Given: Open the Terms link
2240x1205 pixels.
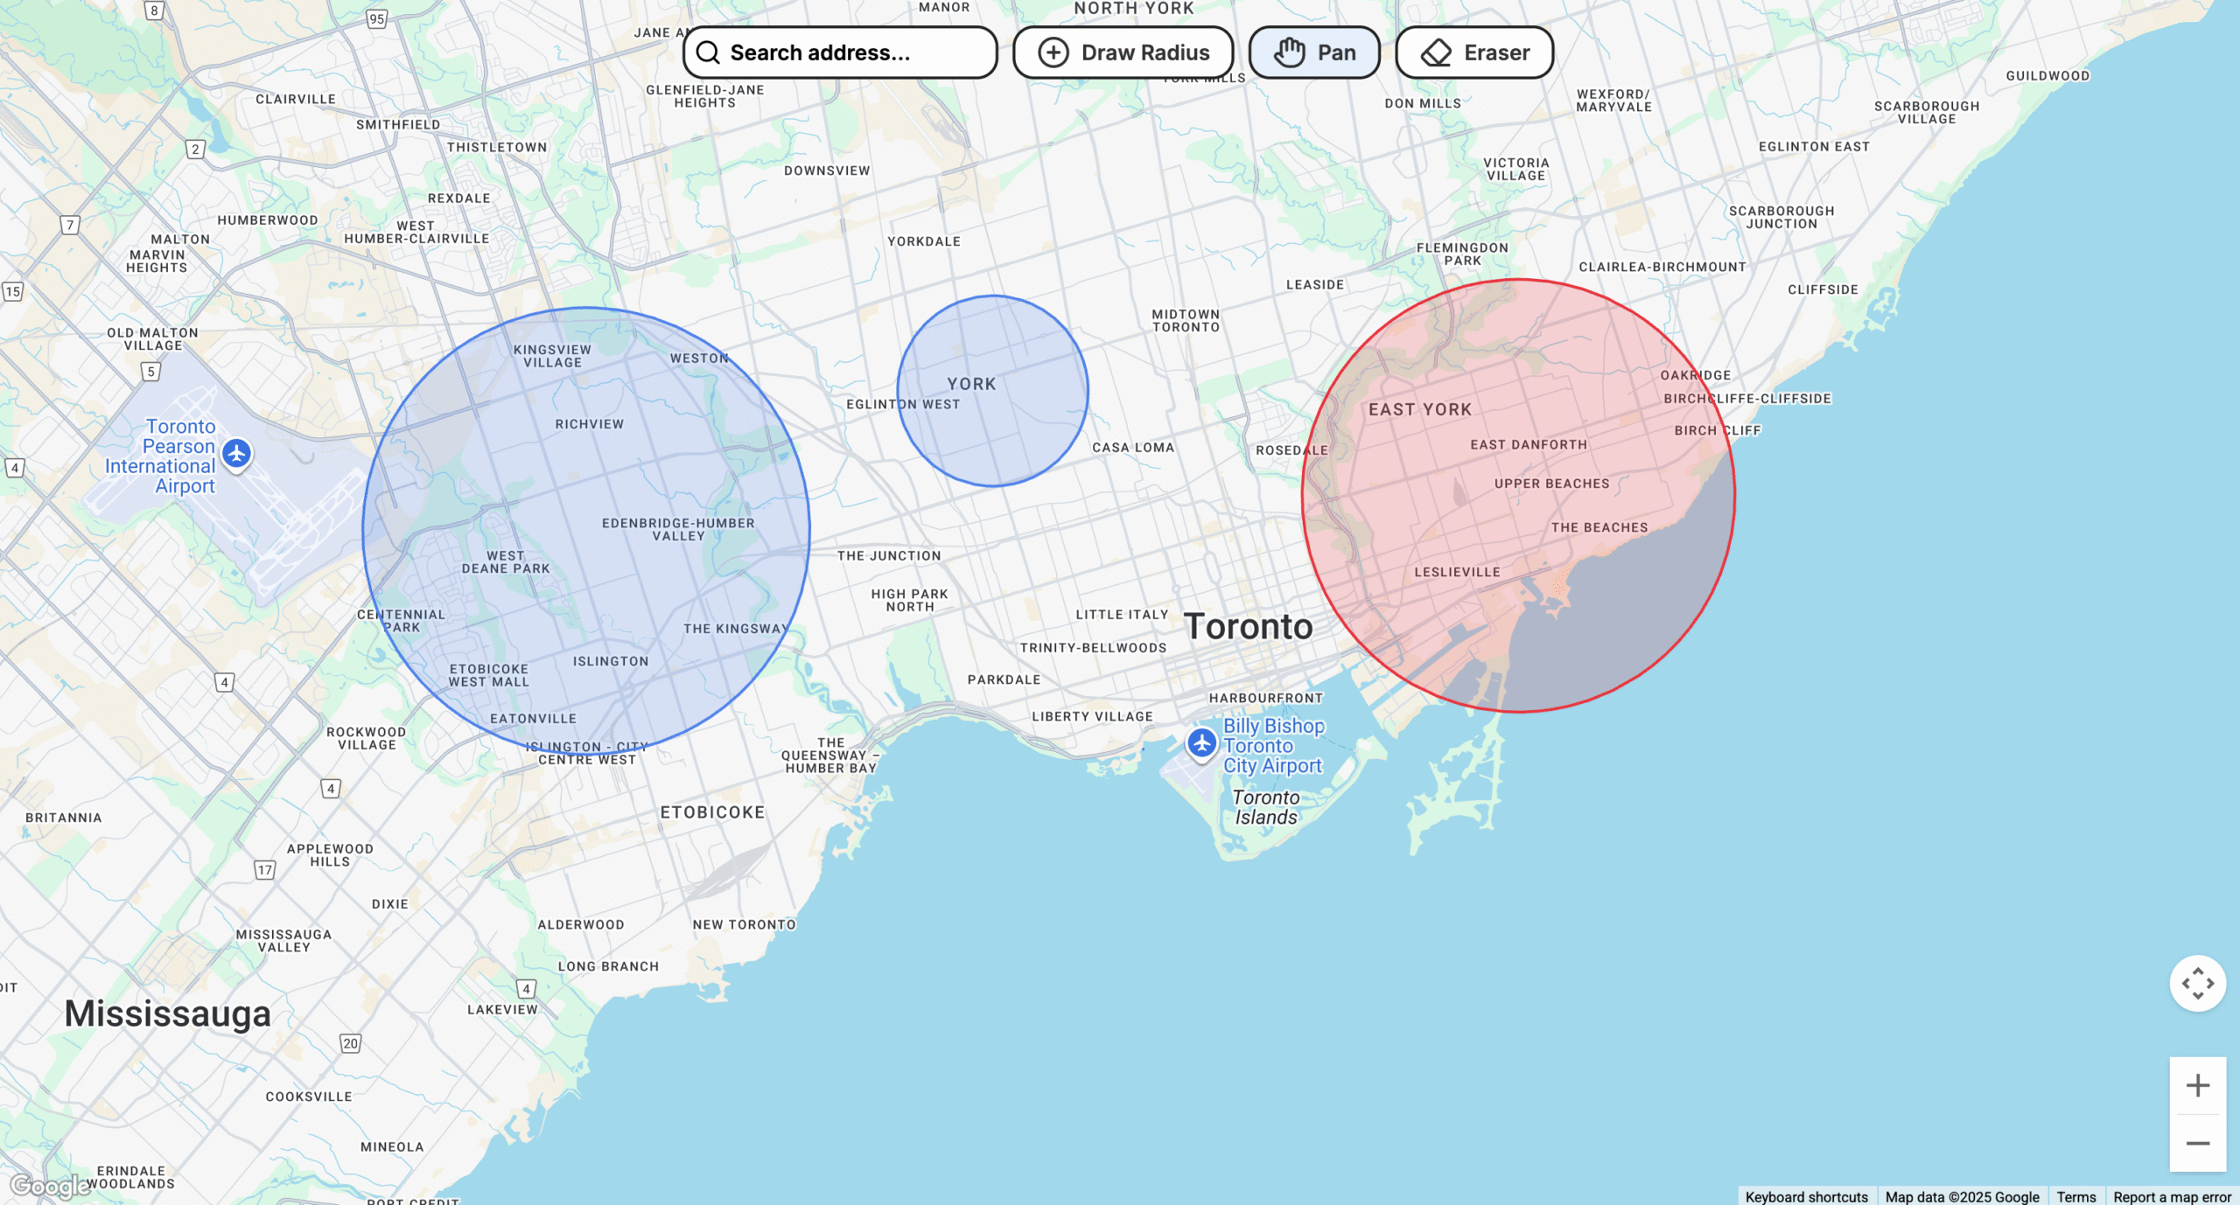Looking at the screenshot, I should click(x=2075, y=1196).
